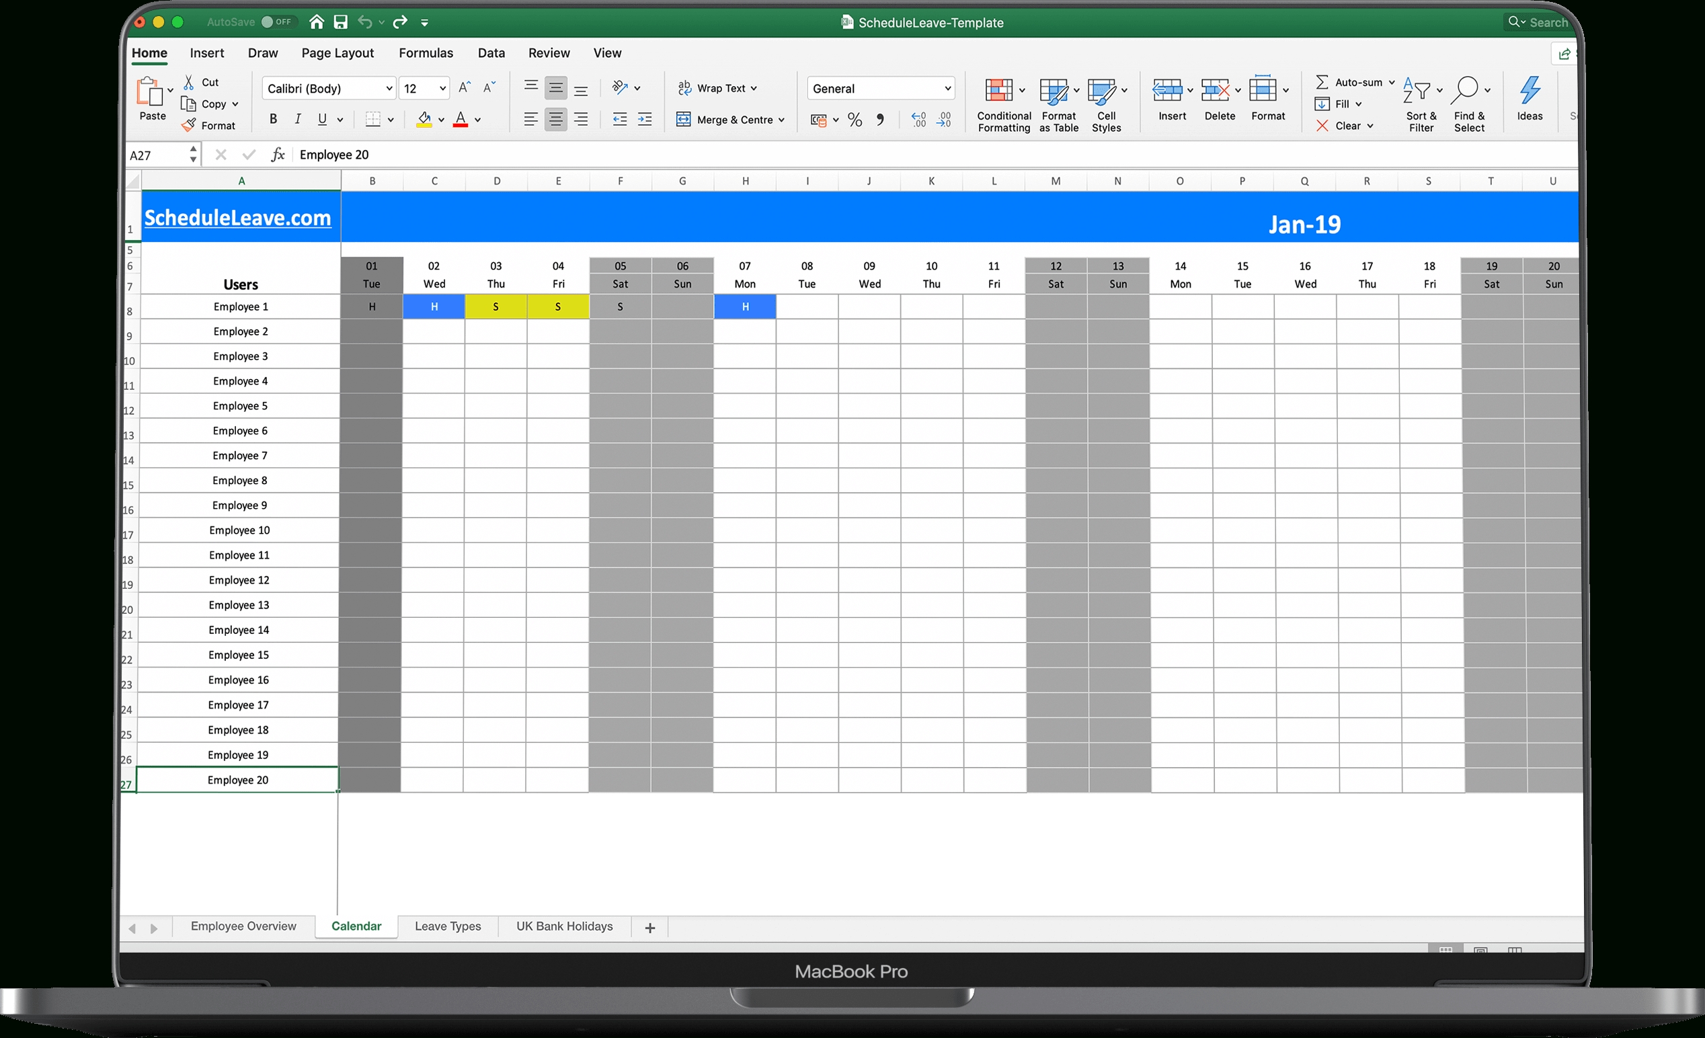Toggle Underline formatting button

(x=321, y=118)
